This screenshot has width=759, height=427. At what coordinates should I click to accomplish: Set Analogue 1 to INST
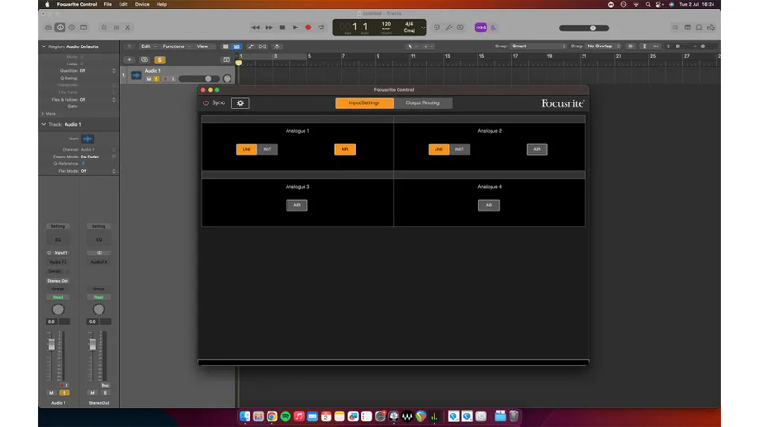click(x=268, y=149)
